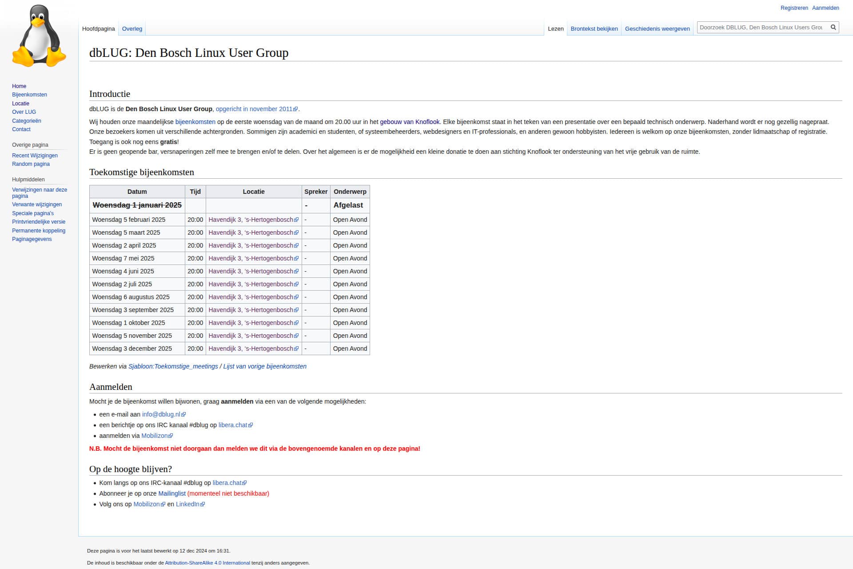Viewport: 853px width, 569px height.
Task: Open Sjabloon:Toekomstige_meetings link
Action: (173, 366)
